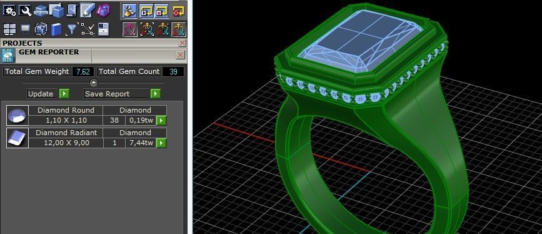The height and width of the screenshot is (234, 542).
Task: Click the notepad with pencil icon
Action: coord(88,11)
